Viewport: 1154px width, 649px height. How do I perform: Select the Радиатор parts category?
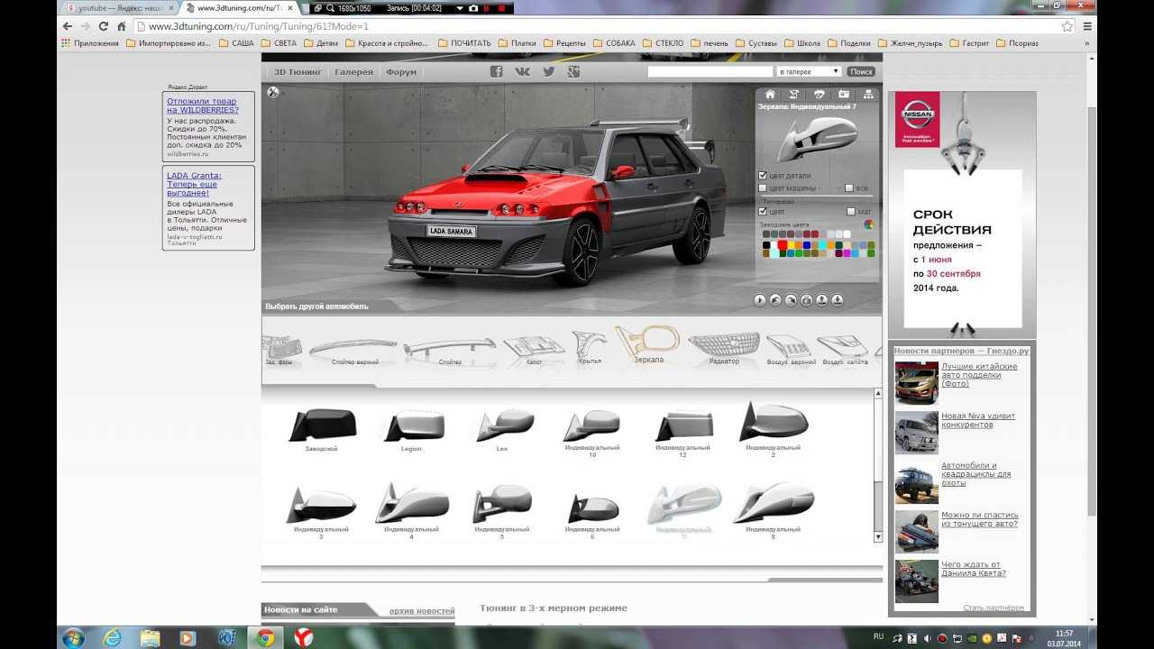coord(724,349)
